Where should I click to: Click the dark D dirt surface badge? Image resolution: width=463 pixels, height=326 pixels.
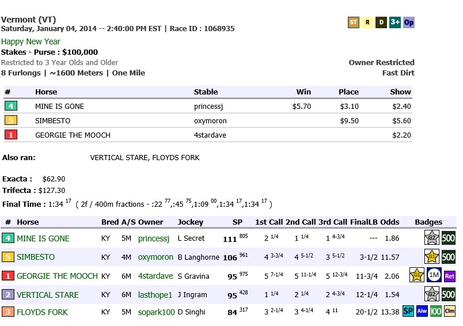tap(381, 23)
